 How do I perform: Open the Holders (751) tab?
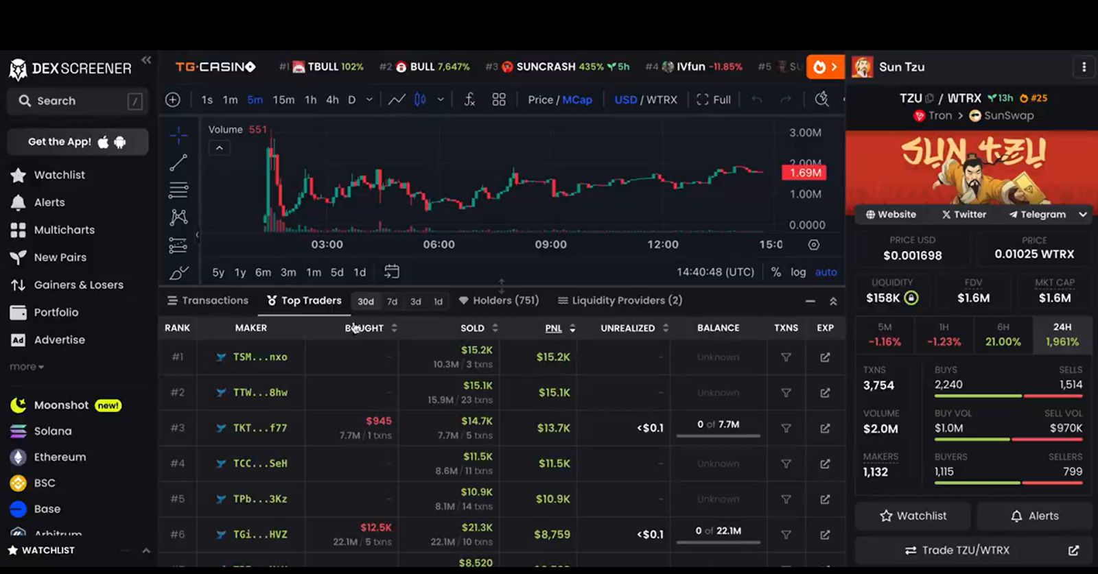[x=499, y=300]
